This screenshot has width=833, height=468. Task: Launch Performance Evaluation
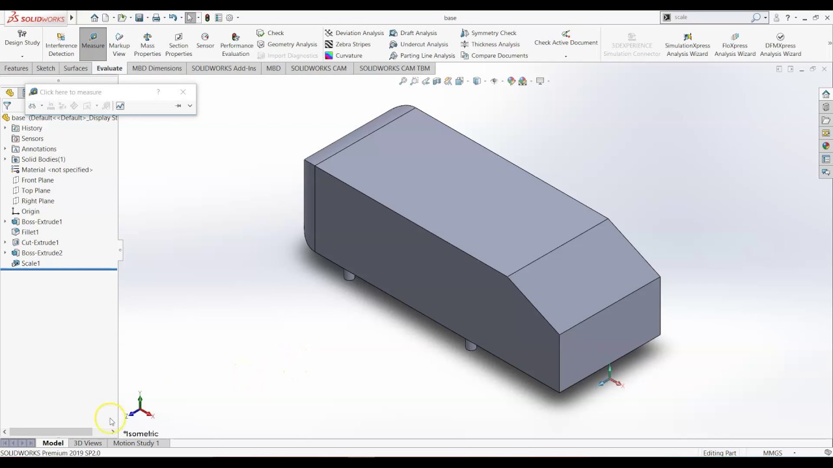click(x=236, y=45)
